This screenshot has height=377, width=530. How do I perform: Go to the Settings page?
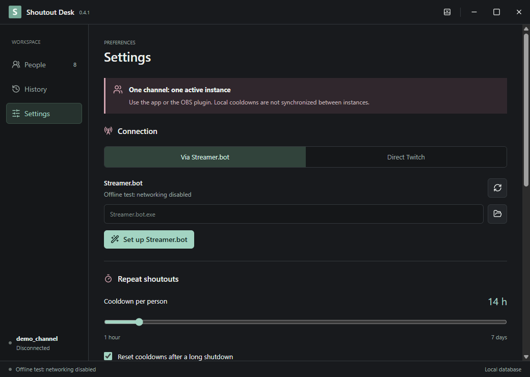click(44, 114)
